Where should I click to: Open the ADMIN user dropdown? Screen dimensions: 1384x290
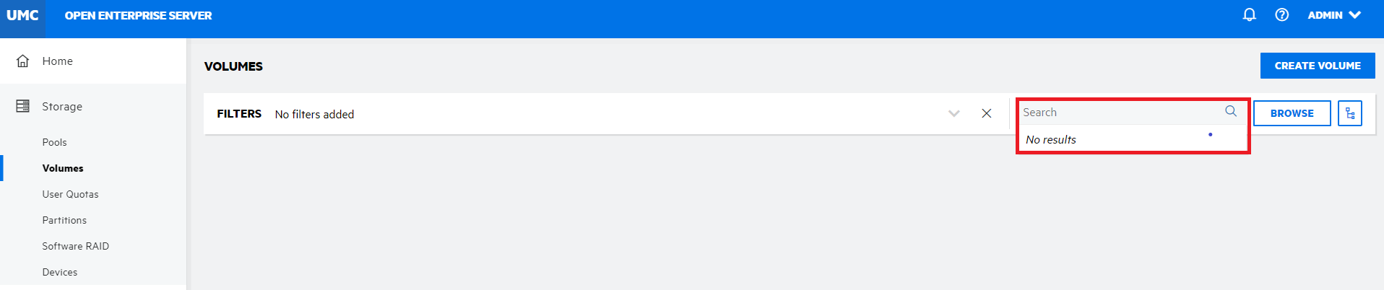(x=1334, y=15)
